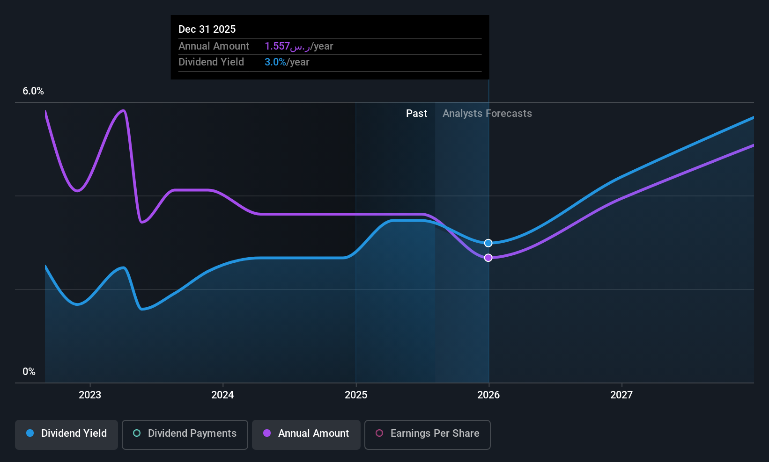Image resolution: width=769 pixels, height=462 pixels.
Task: Enable the Dividend Payments series
Action: pos(185,435)
